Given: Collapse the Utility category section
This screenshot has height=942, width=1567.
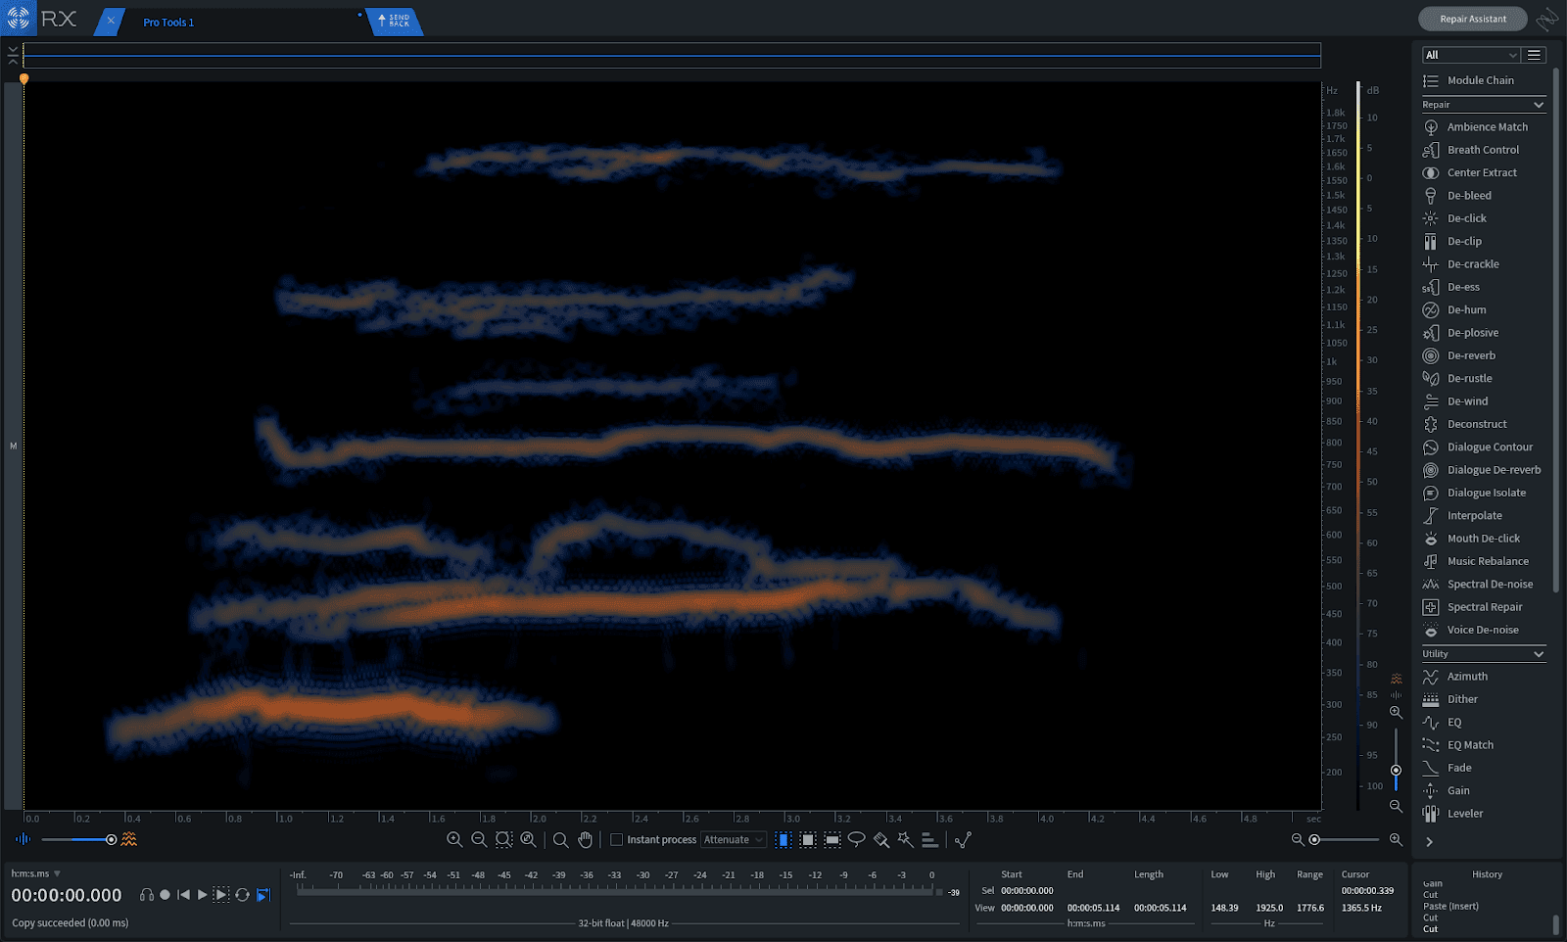Looking at the screenshot, I should (1483, 654).
